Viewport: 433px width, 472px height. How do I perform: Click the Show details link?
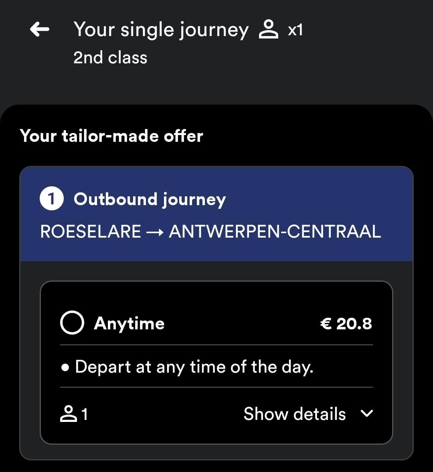tap(295, 414)
